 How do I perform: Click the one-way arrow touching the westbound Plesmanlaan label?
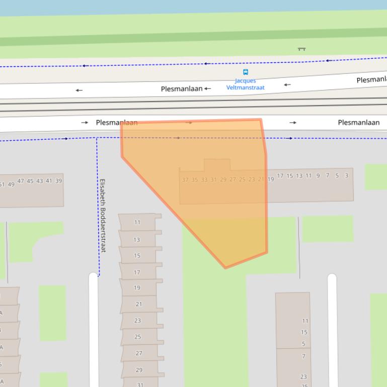(x=207, y=89)
